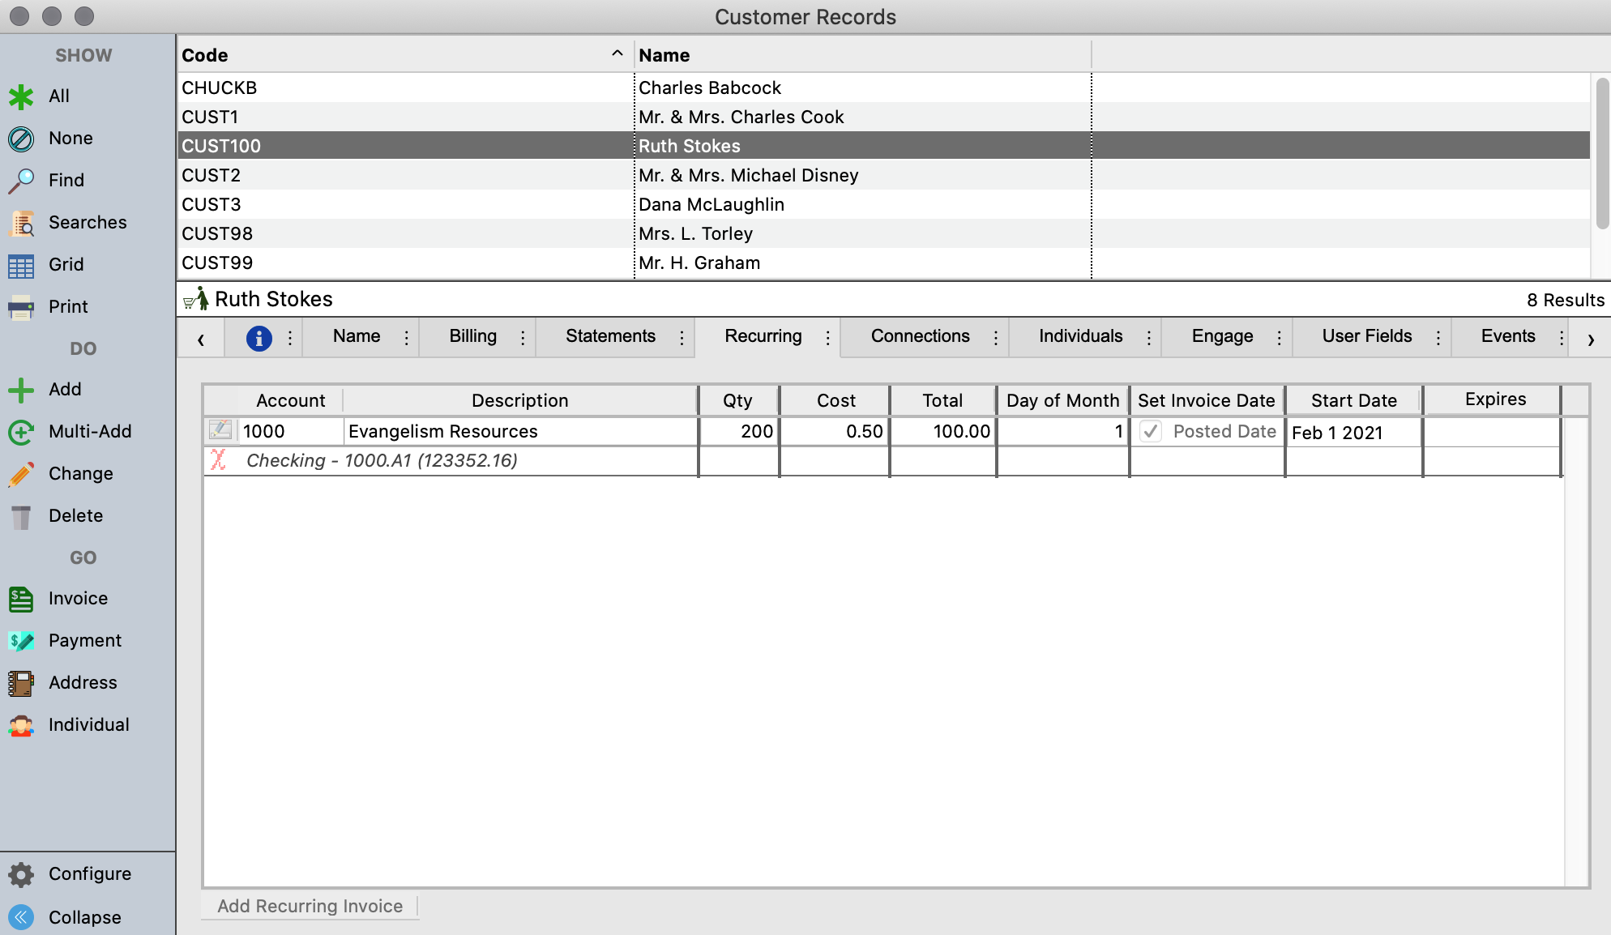The width and height of the screenshot is (1611, 935).
Task: Open the Connections tab
Action: (x=920, y=336)
